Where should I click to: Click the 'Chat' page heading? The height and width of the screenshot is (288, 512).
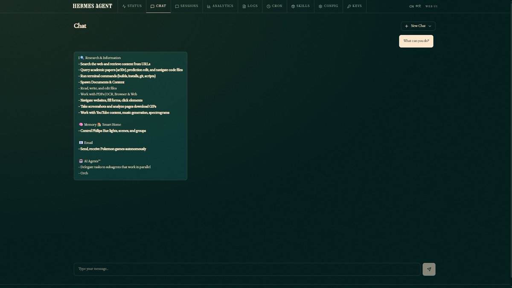[x=80, y=26]
